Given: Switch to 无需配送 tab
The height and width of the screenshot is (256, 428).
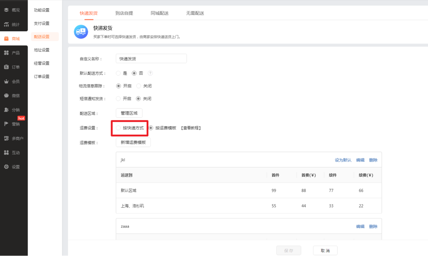Looking at the screenshot, I should click(x=195, y=13).
